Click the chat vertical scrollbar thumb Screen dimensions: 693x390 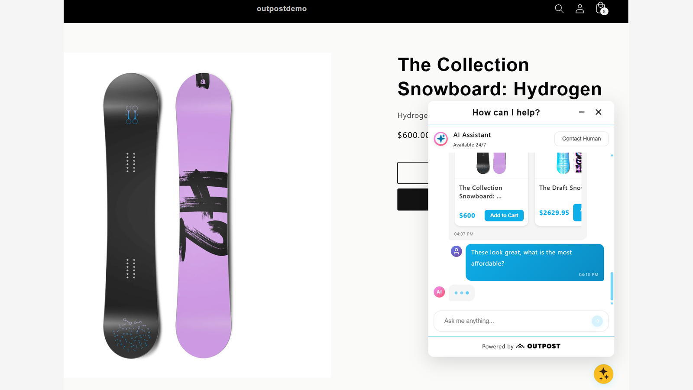point(612,286)
